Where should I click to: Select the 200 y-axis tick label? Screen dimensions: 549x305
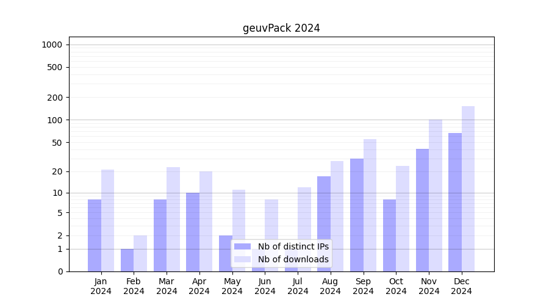pos(55,98)
